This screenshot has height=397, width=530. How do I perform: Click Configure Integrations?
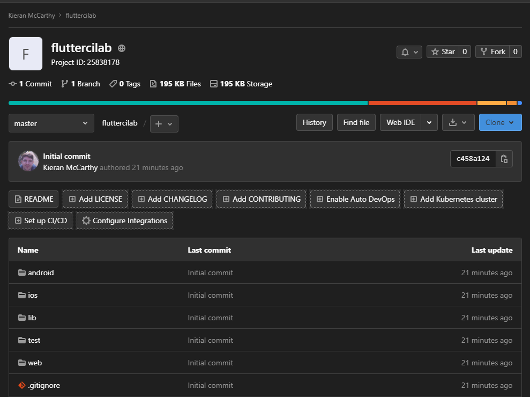125,220
